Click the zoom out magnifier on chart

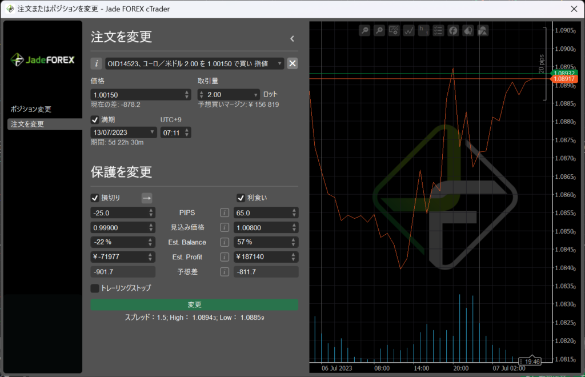click(x=364, y=30)
